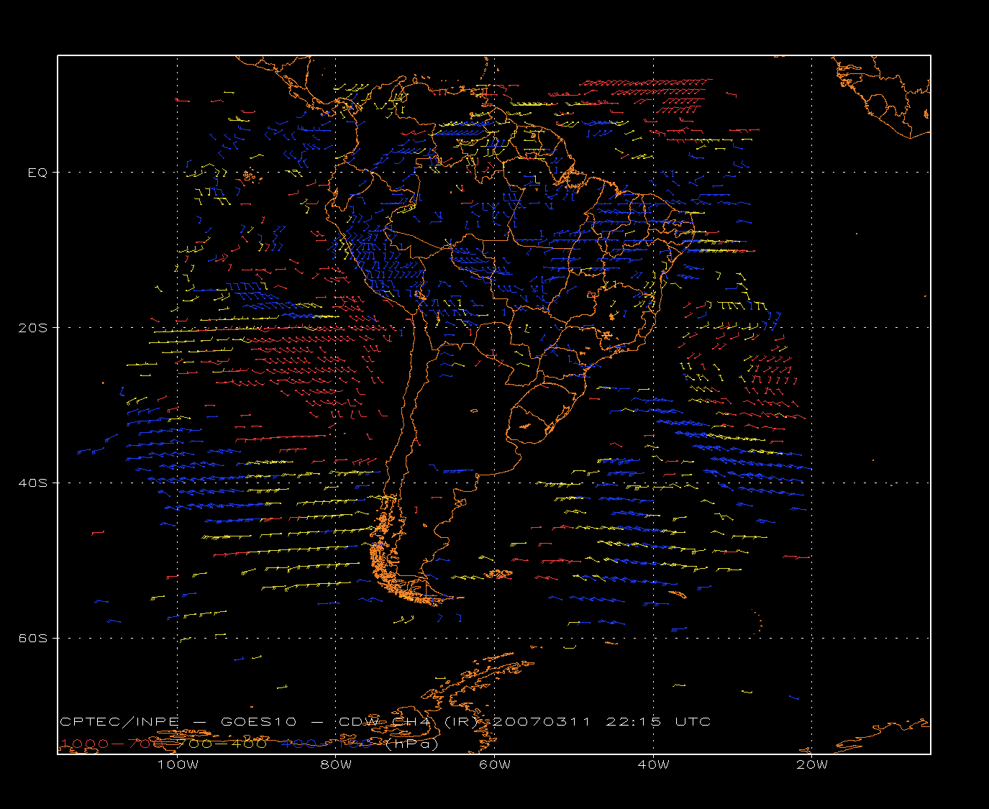The image size is (989, 809).
Task: Click the (hPa) unit label
Action: click(411, 744)
